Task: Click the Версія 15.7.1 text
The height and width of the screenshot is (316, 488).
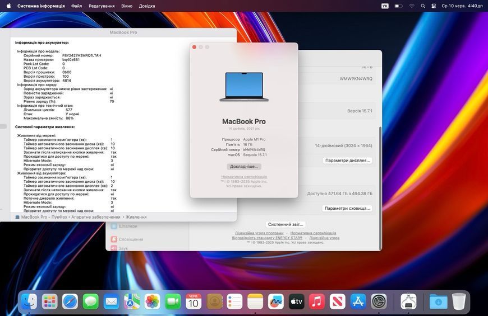Action: click(x=360, y=111)
